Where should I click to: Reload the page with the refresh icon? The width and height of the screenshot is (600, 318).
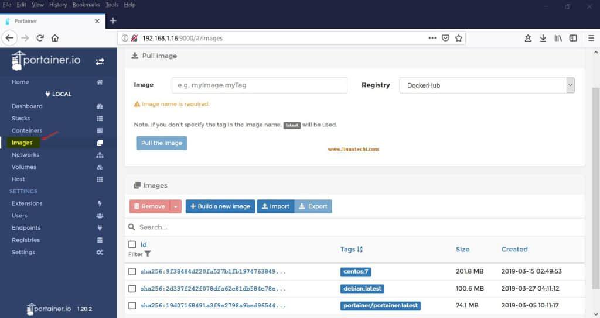click(40, 38)
